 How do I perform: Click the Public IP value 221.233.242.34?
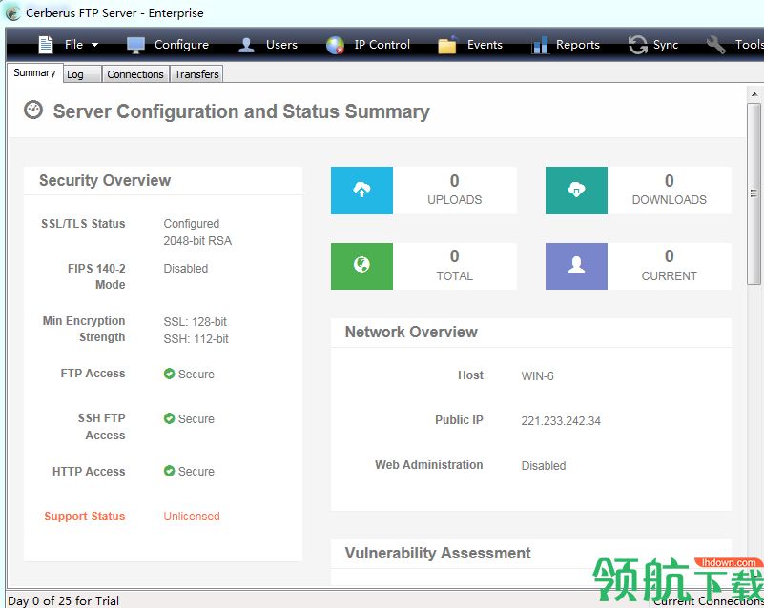[561, 421]
